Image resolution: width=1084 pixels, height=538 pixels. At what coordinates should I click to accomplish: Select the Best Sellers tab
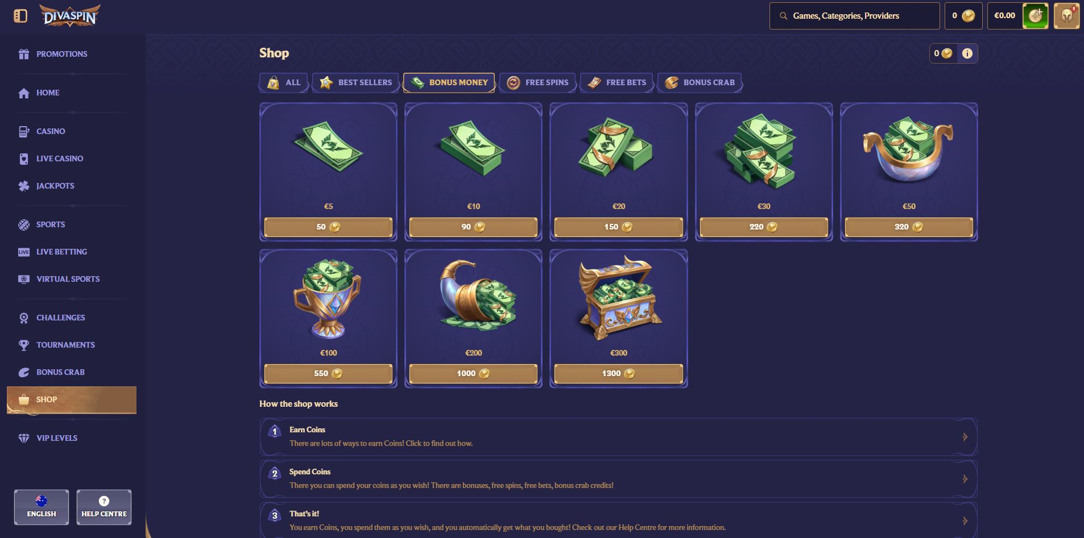[x=357, y=82]
